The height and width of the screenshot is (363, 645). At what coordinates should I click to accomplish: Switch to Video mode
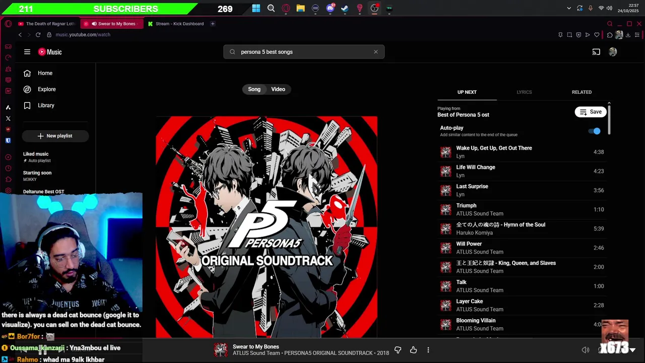(x=278, y=89)
